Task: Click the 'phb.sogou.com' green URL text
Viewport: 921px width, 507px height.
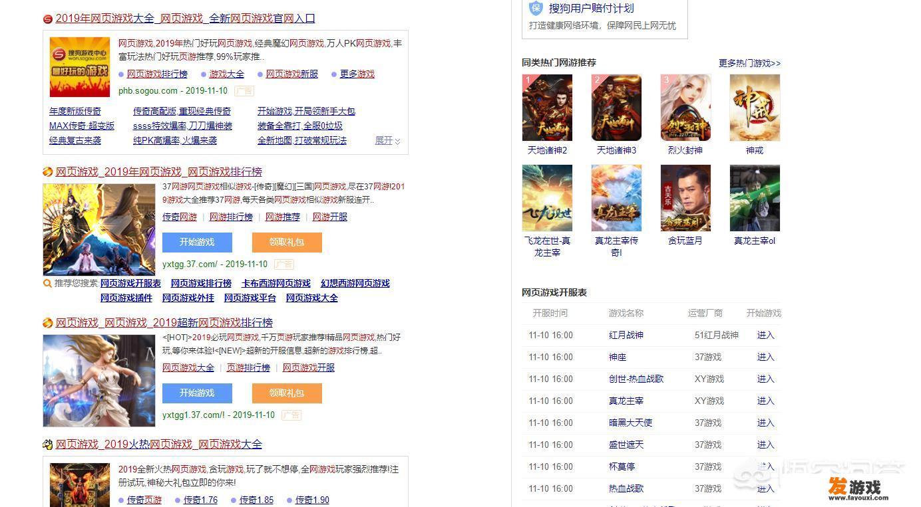Action: [x=148, y=91]
